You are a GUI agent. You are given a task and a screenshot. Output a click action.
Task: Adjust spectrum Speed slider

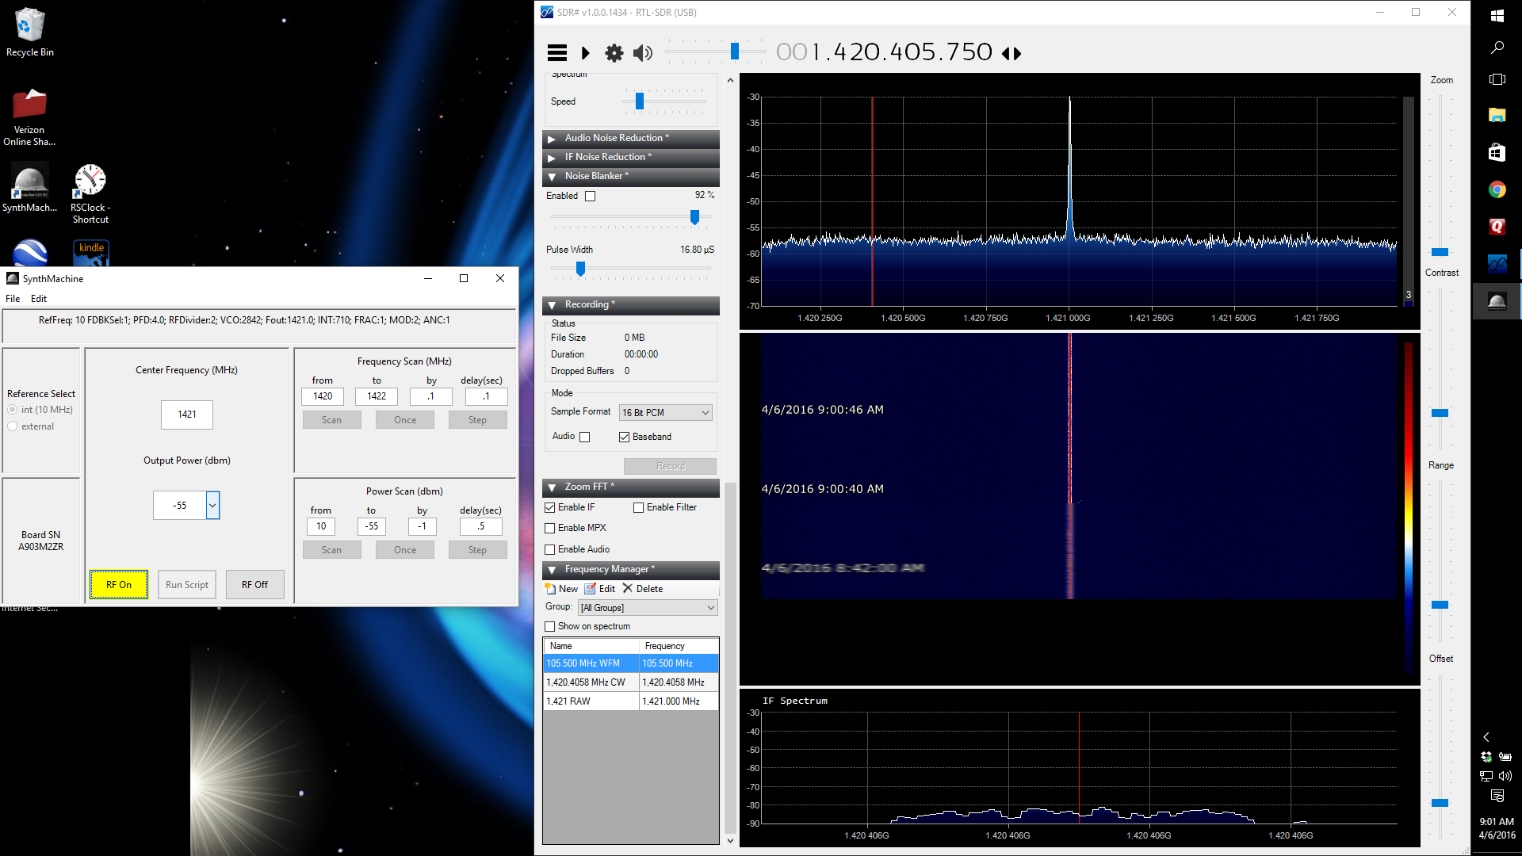click(x=639, y=101)
